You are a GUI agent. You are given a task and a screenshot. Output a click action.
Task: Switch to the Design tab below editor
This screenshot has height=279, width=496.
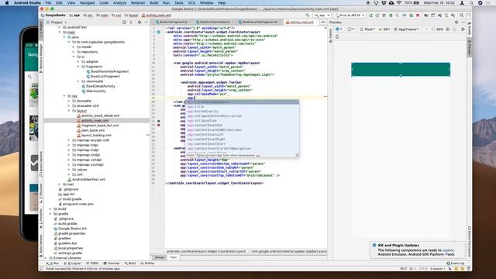160,257
